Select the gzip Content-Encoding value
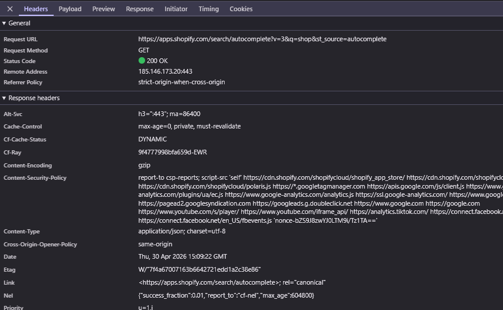The width and height of the screenshot is (503, 310). tap(144, 166)
